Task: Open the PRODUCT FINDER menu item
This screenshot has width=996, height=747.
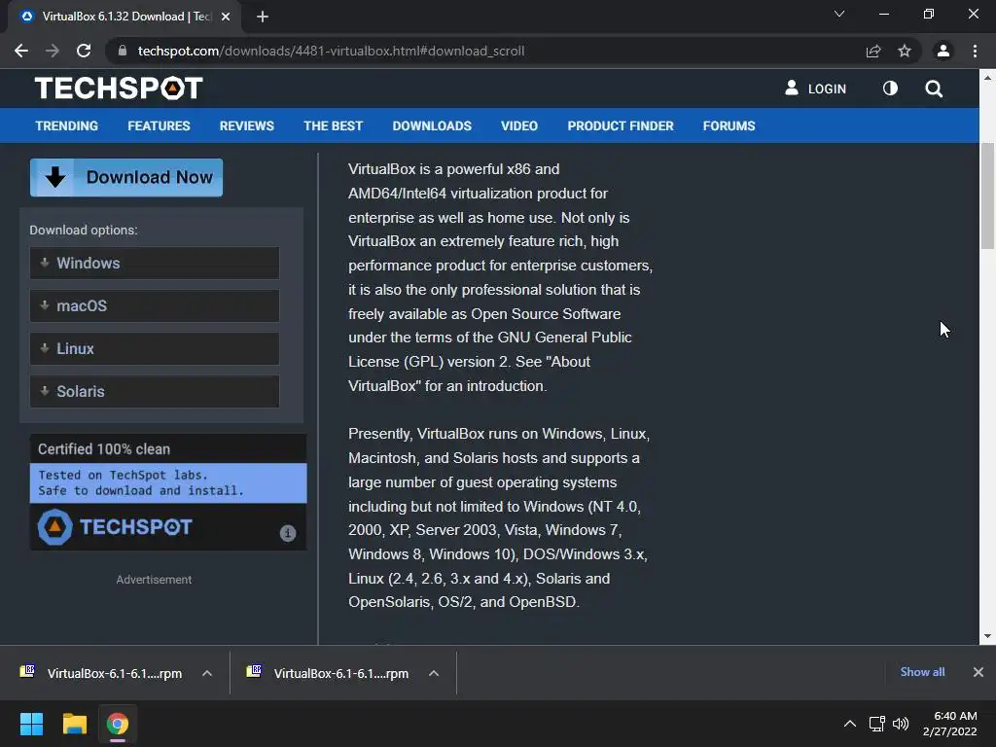Action: click(x=621, y=125)
